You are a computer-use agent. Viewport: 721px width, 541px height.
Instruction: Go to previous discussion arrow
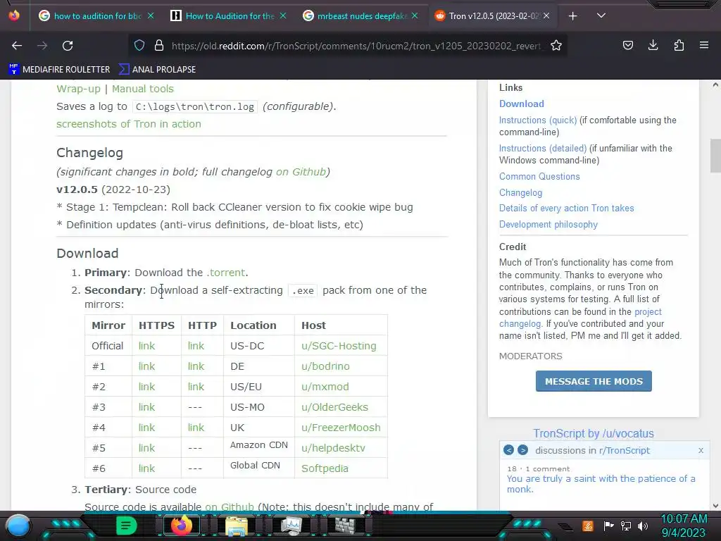pos(508,450)
